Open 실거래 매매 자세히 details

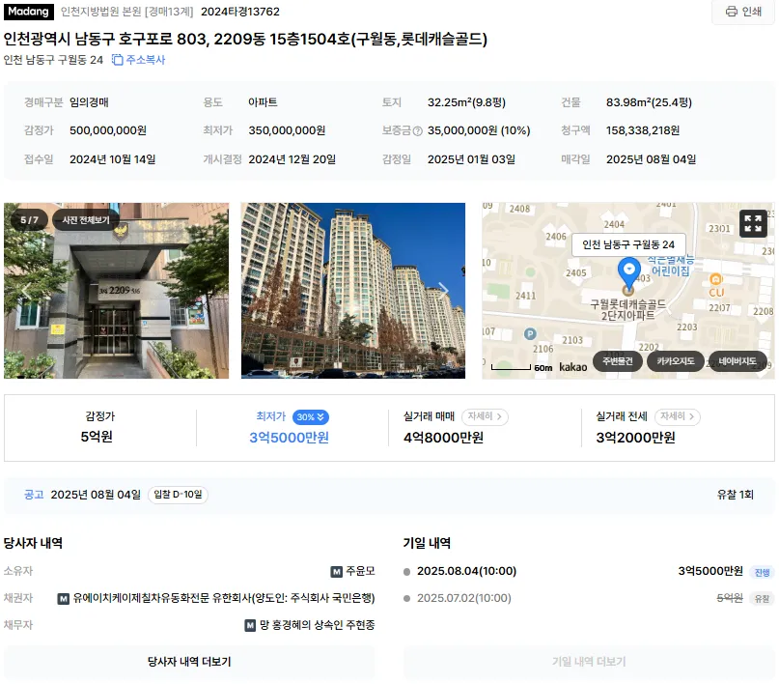(485, 416)
